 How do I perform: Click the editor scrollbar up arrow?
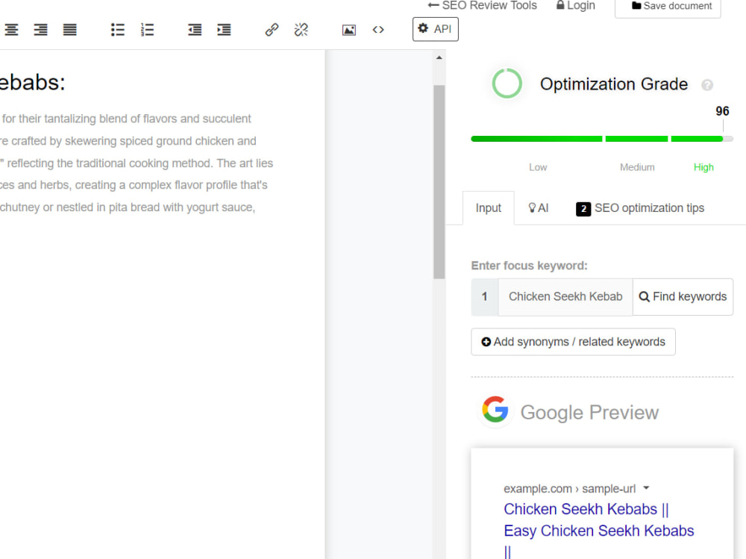click(439, 57)
